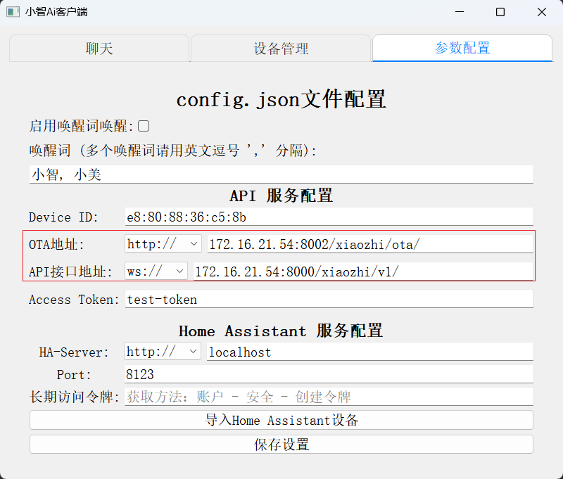Focus the 长期访问令牌 input field
Viewport: 563px width, 479px height.
329,397
